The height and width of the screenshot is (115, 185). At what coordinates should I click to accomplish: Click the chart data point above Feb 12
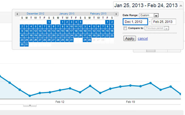[x=60, y=90]
